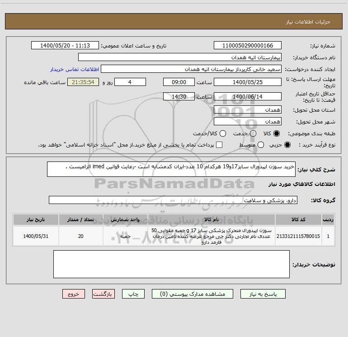This screenshot has width=348, height=337.
Task: Click the تاریخ نیاز column header
Action: (36, 219)
